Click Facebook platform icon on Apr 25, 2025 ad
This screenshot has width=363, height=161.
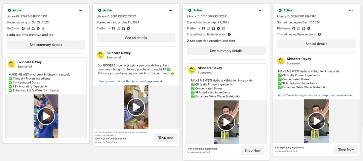tap(203, 28)
